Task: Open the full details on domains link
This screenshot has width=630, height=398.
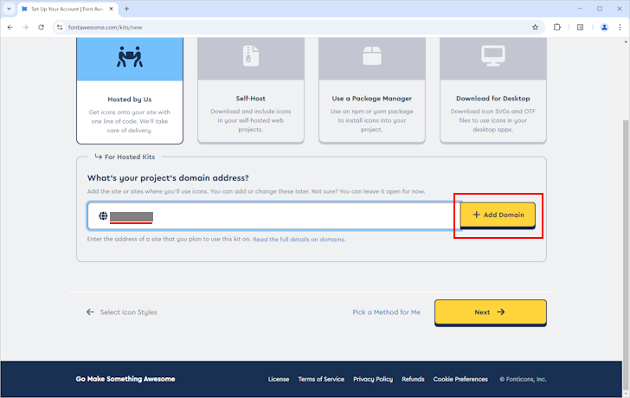Action: (x=299, y=239)
